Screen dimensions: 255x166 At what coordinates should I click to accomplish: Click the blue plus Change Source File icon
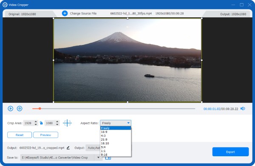coord(65,13)
